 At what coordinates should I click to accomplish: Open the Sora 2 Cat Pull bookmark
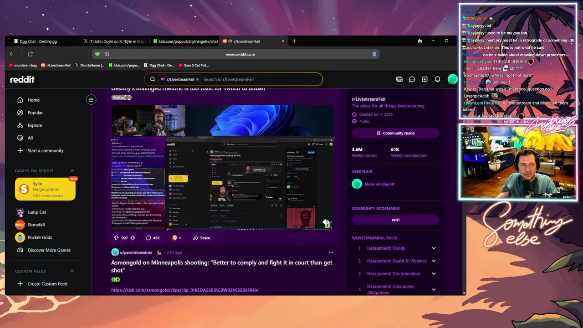194,65
